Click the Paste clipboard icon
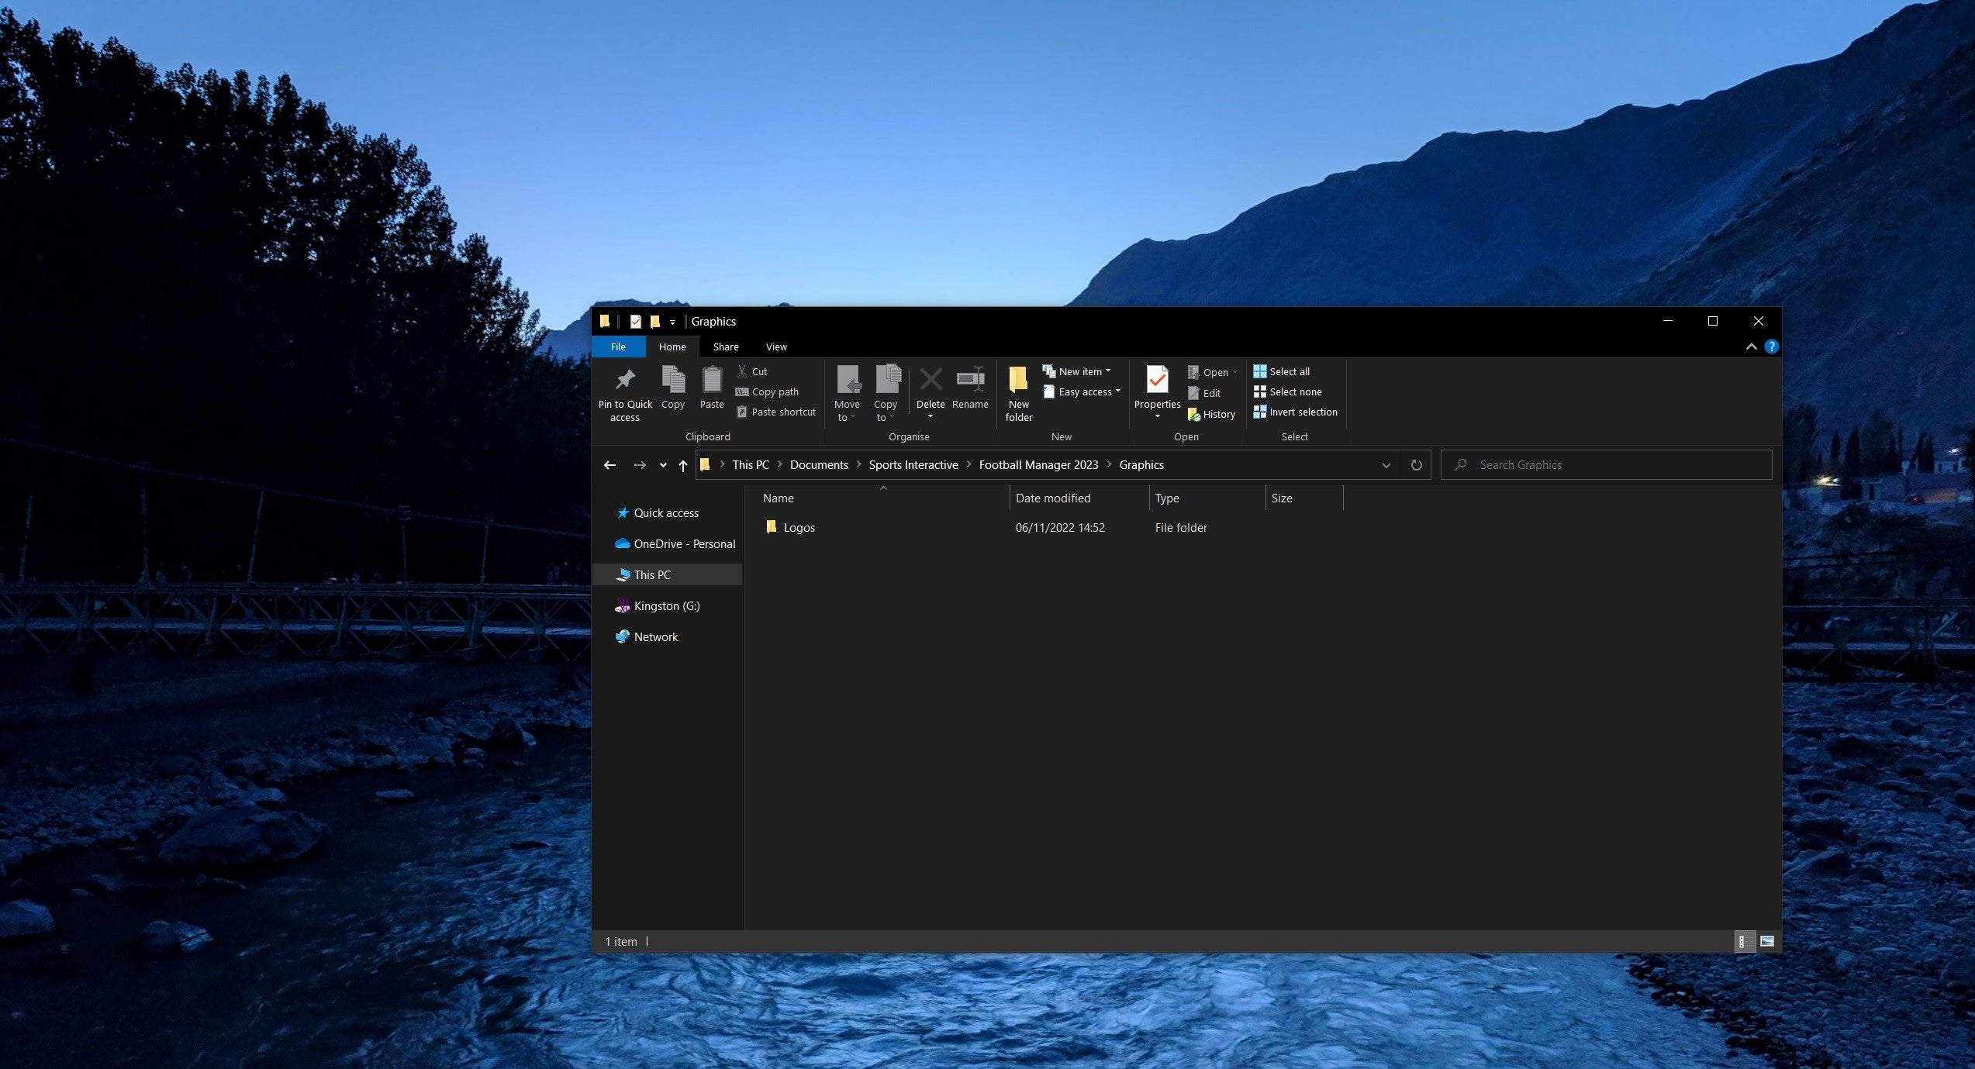This screenshot has height=1069, width=1975. [x=711, y=380]
